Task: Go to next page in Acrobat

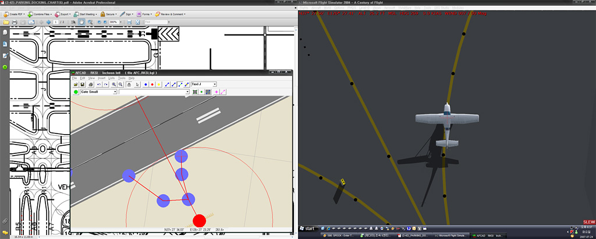Action: point(49,22)
